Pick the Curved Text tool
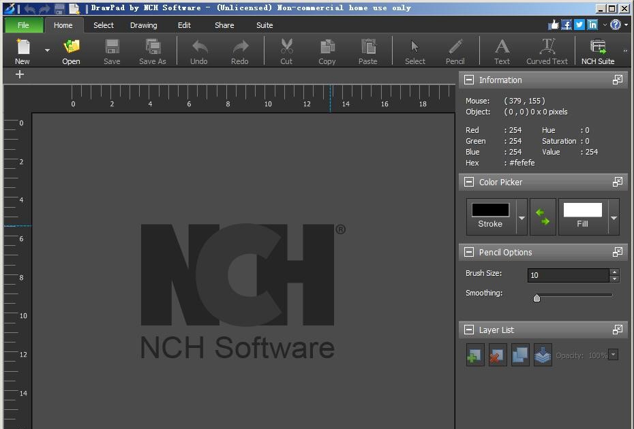 [x=547, y=51]
